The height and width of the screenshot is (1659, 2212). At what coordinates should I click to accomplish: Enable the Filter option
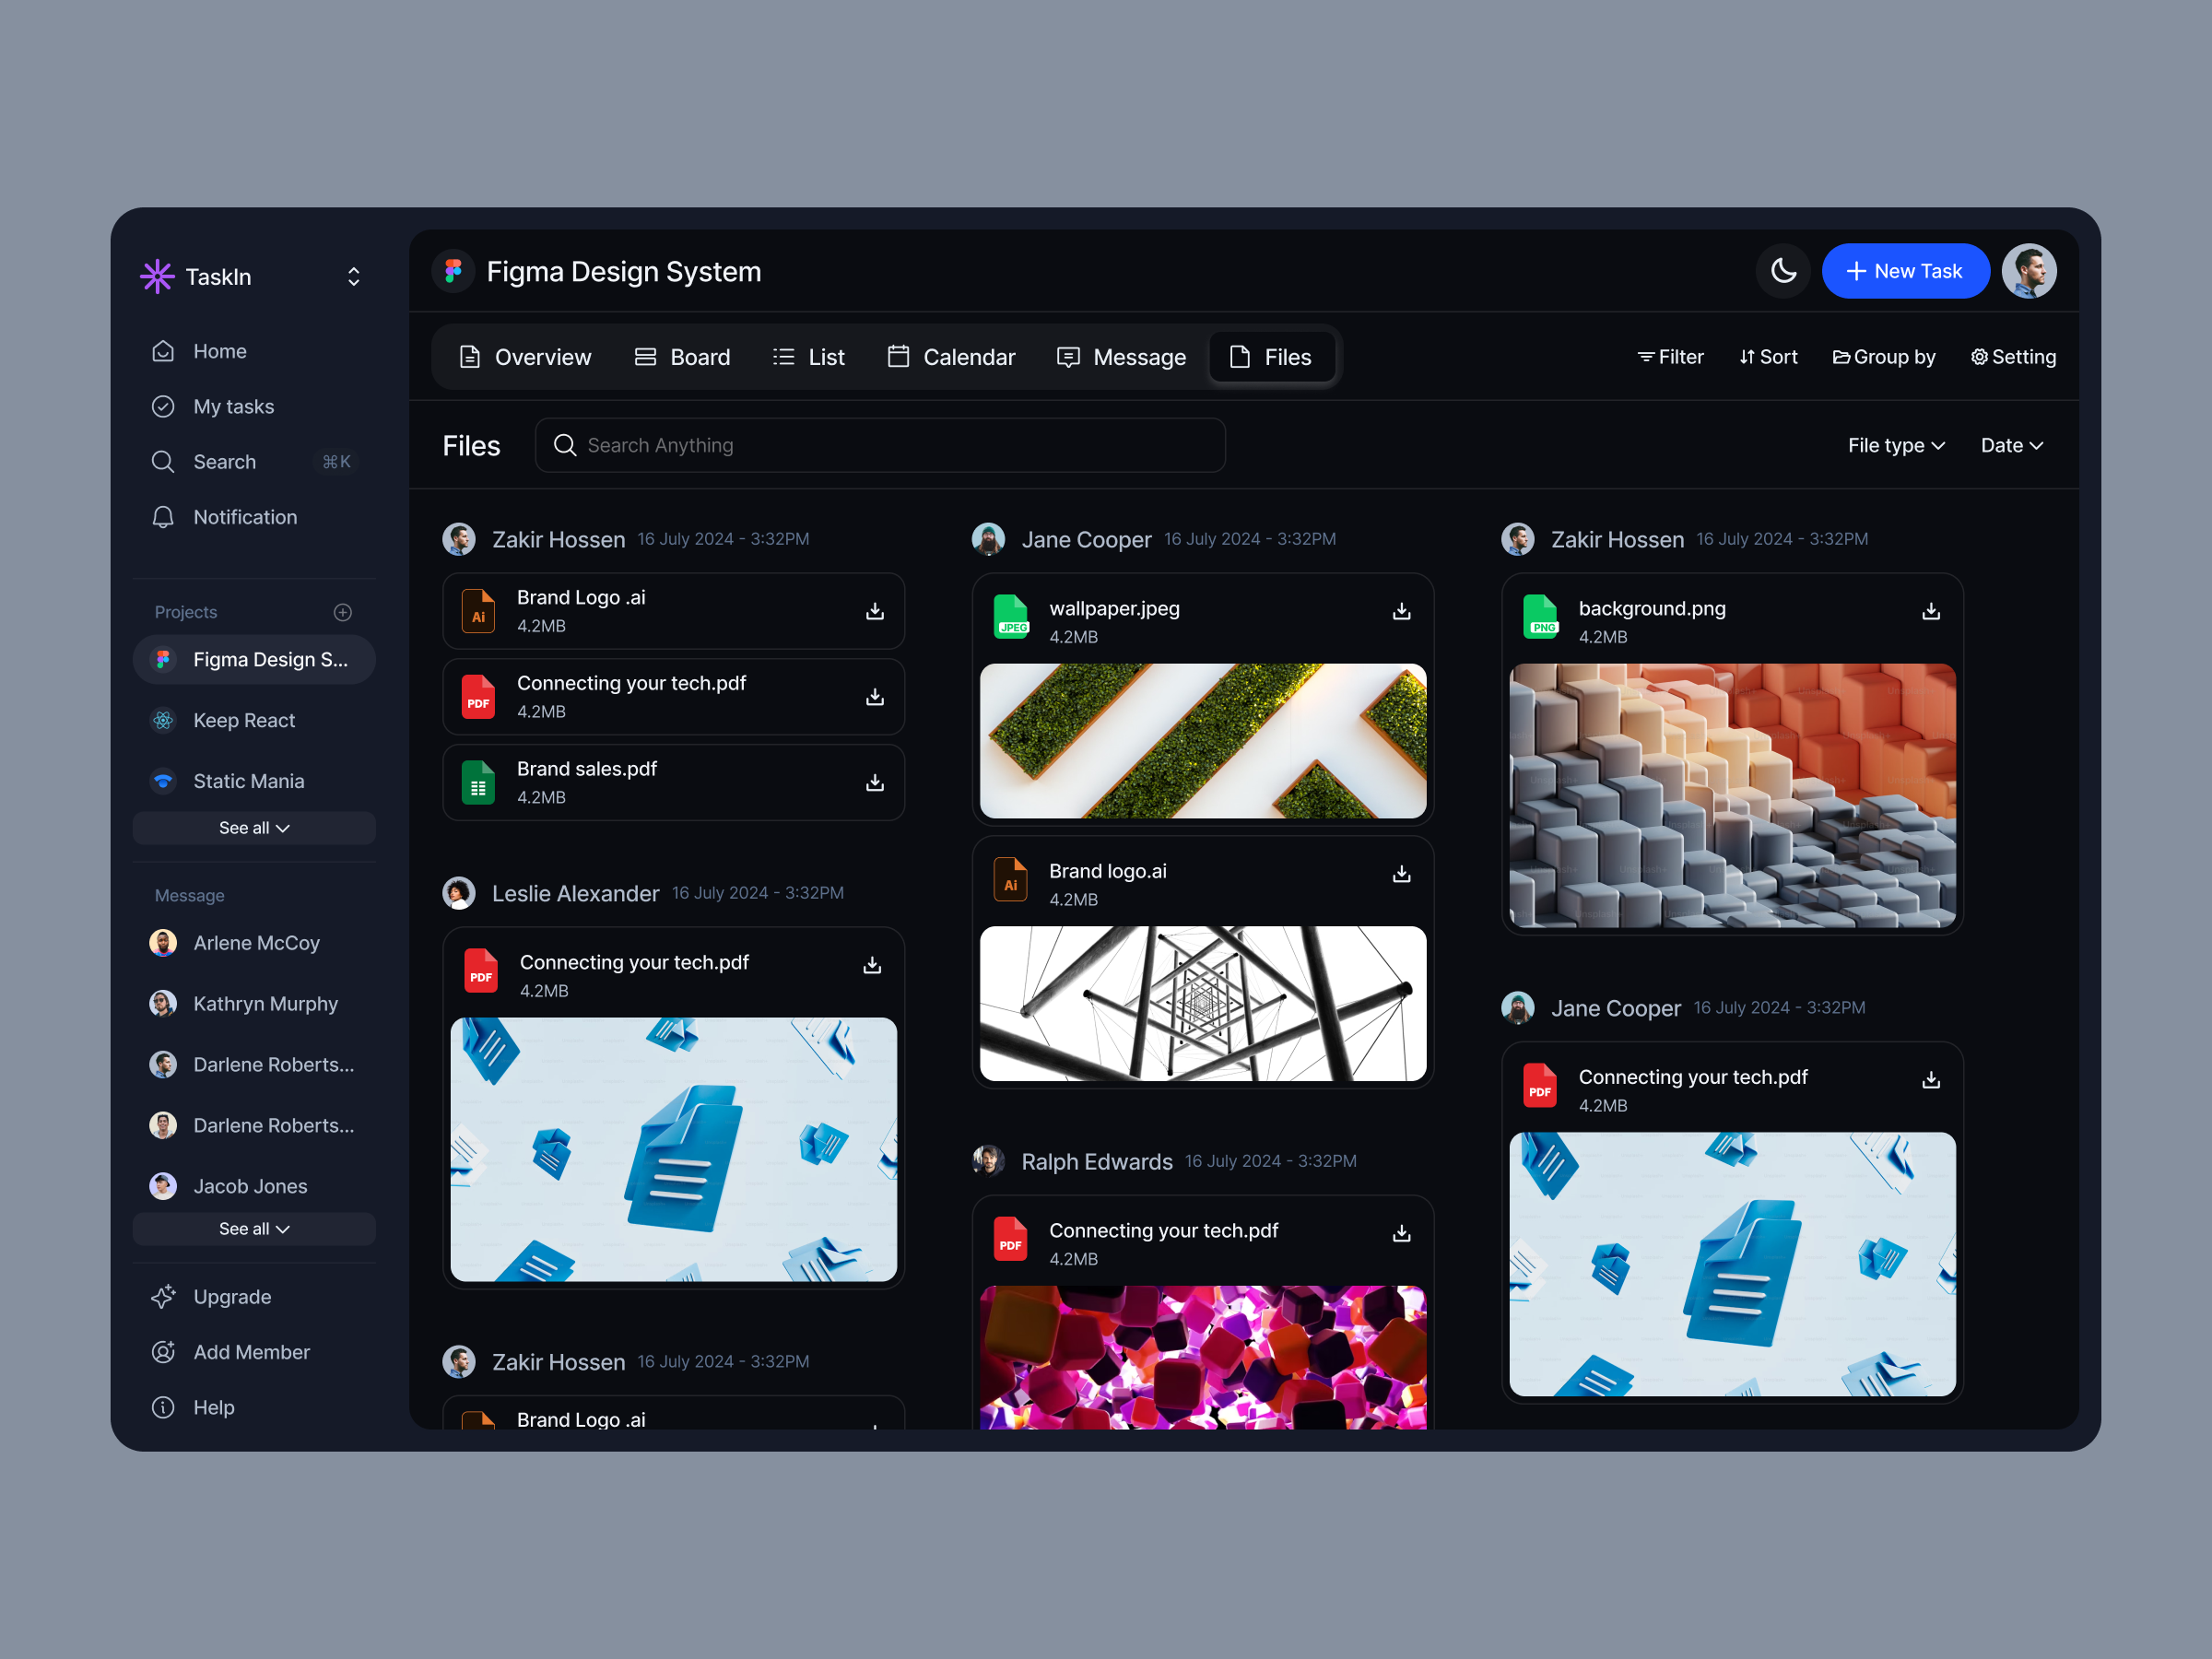[x=1669, y=356]
